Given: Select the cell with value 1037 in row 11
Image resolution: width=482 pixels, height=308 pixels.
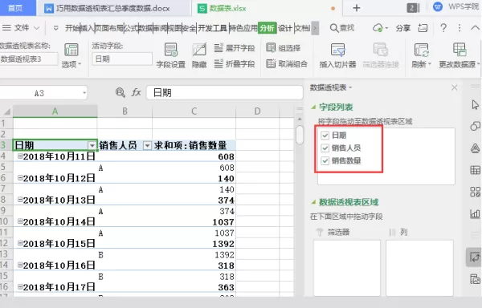Looking at the screenshot, I should tap(194, 233).
